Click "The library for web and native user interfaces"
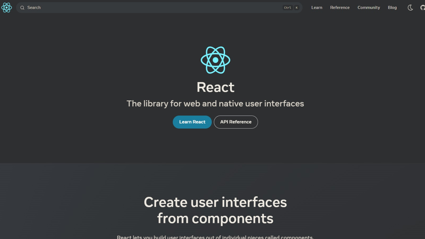 (x=215, y=103)
